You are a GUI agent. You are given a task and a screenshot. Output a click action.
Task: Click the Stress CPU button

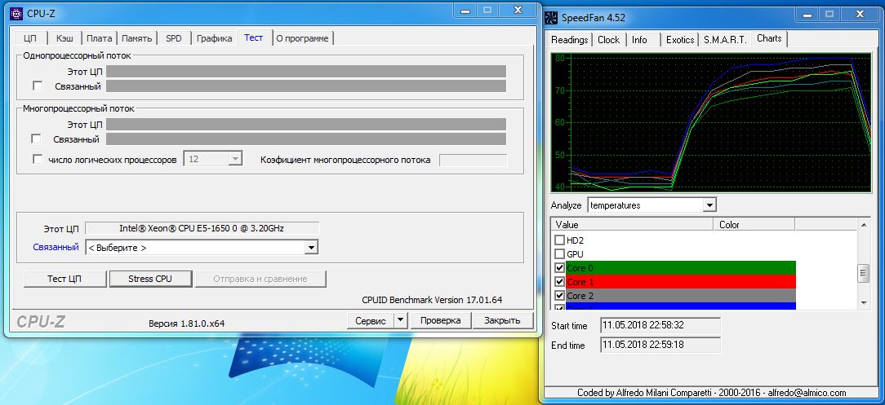click(x=150, y=279)
